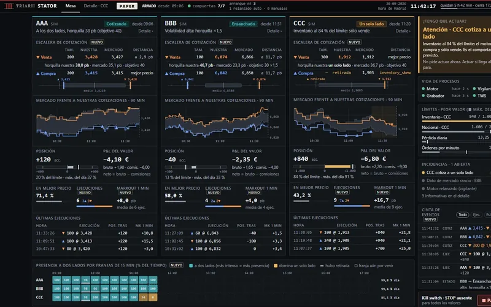Viewport: 491px width, 307px height.
Task: Click the PAPER mode badge
Action: point(127,6)
